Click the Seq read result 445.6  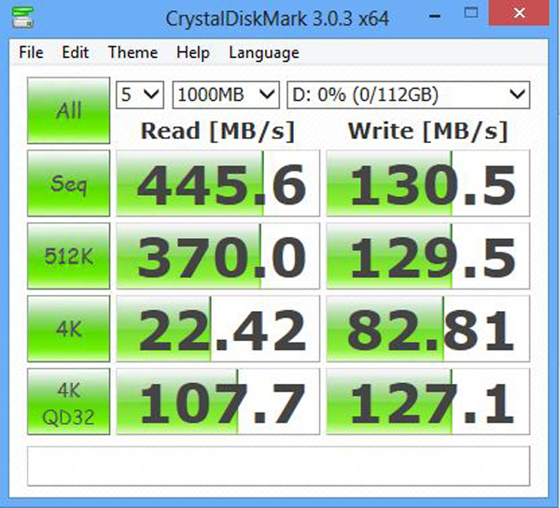(x=217, y=183)
